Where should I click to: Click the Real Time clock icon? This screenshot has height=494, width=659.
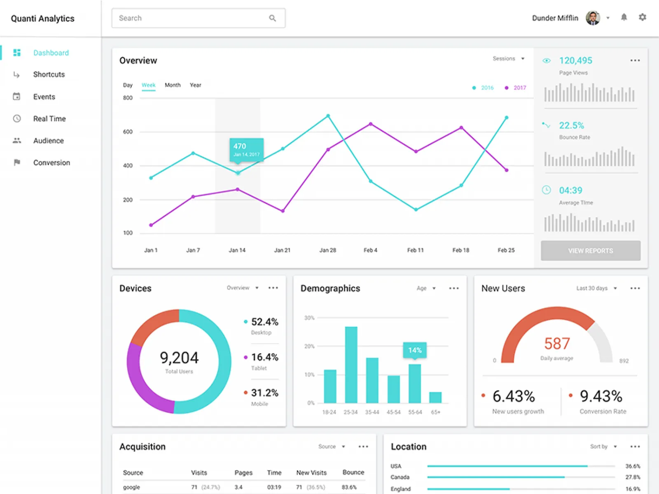tap(17, 119)
